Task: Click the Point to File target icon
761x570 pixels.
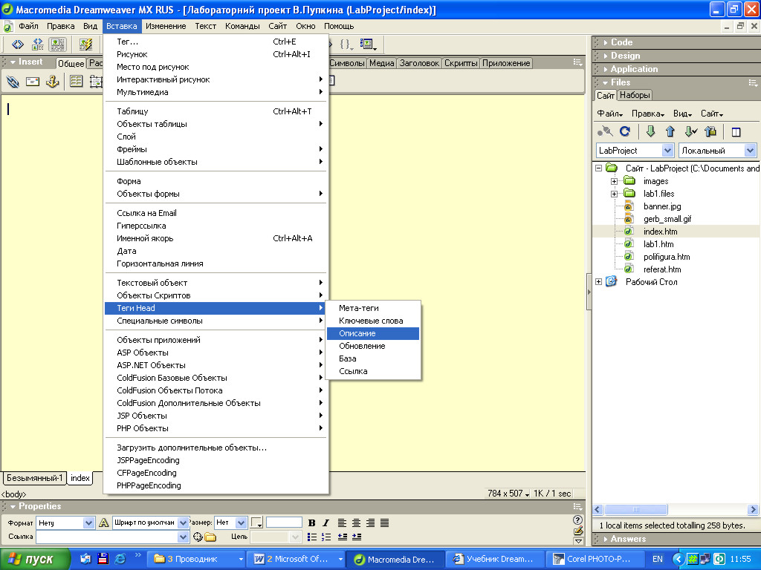Action: coord(198,537)
